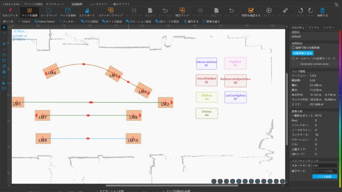This screenshot has width=342, height=192.
Task: Select the ReferenceObjectArea 06 box
Action: 235,81
